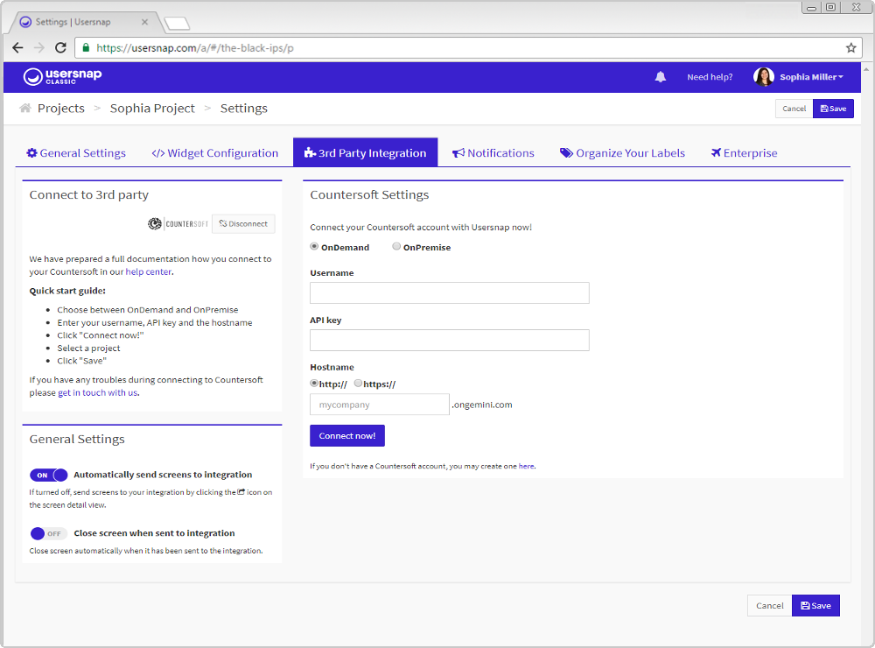The image size is (875, 648).
Task: Focus the Username input field
Action: 449,292
